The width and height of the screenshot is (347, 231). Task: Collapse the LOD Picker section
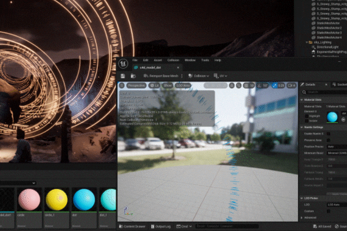pyautogui.click(x=302, y=198)
